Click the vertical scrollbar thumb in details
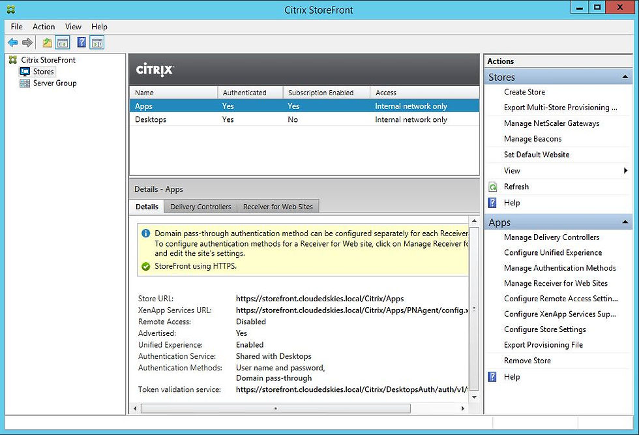The width and height of the screenshot is (639, 435). tap(474, 308)
